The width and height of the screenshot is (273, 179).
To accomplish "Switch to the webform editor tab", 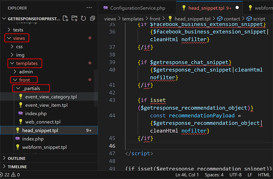I will tap(258, 8).
